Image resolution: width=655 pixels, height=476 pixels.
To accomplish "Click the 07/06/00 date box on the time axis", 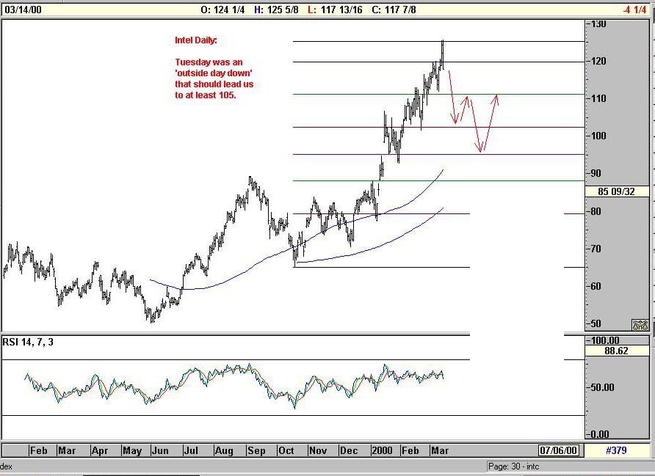I will 559,450.
